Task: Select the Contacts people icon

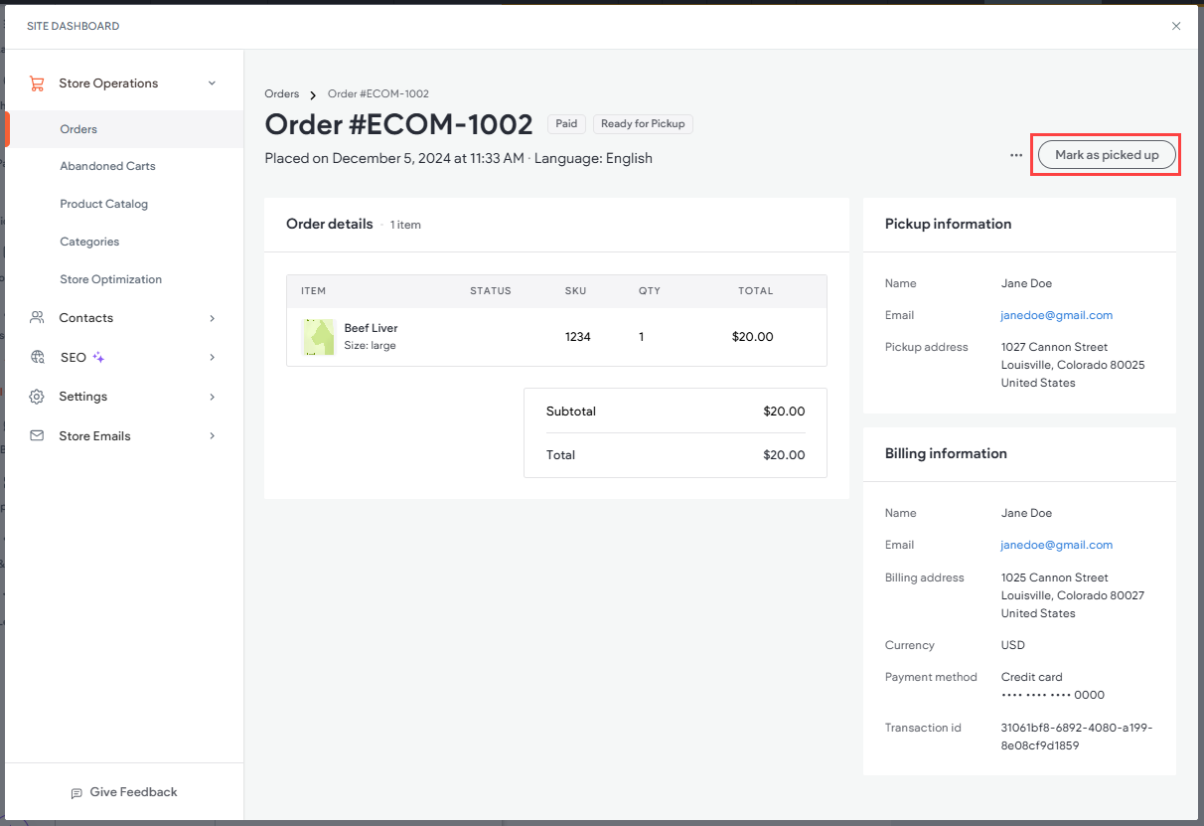Action: pos(38,317)
